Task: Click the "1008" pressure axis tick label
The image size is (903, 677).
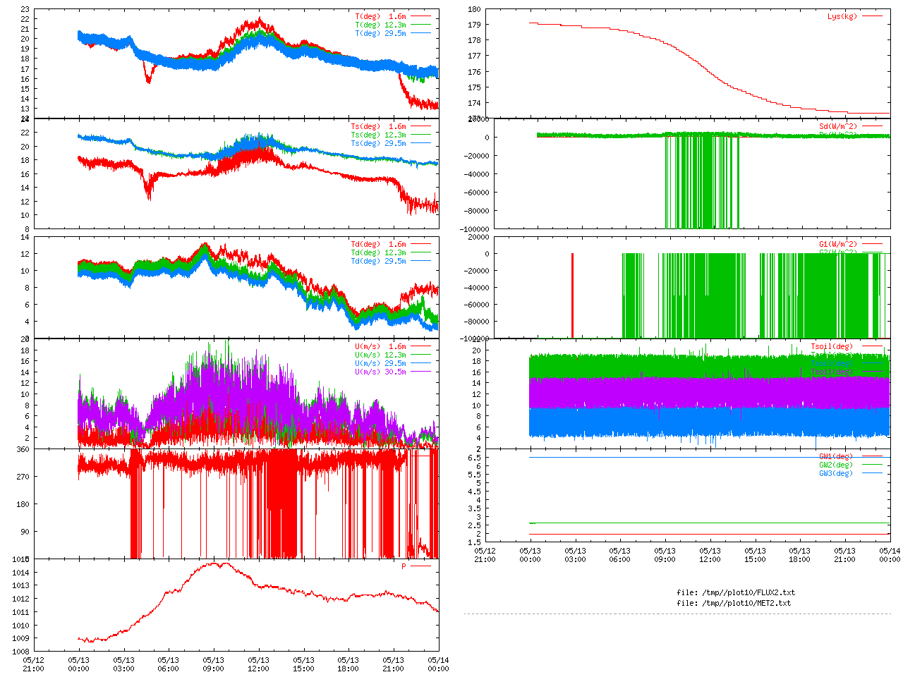Action: [x=20, y=652]
